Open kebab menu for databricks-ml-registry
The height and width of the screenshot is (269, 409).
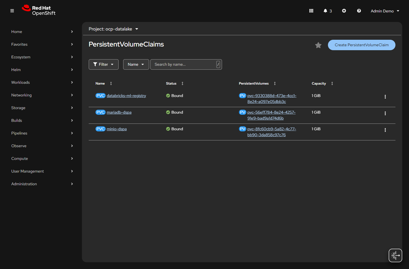[x=385, y=97]
